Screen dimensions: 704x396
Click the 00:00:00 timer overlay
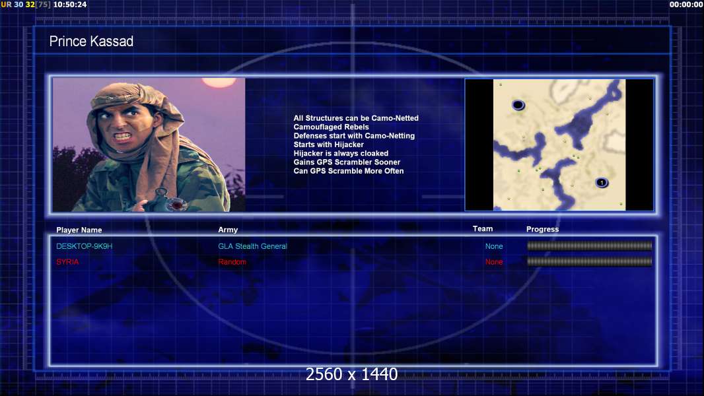[x=686, y=5]
